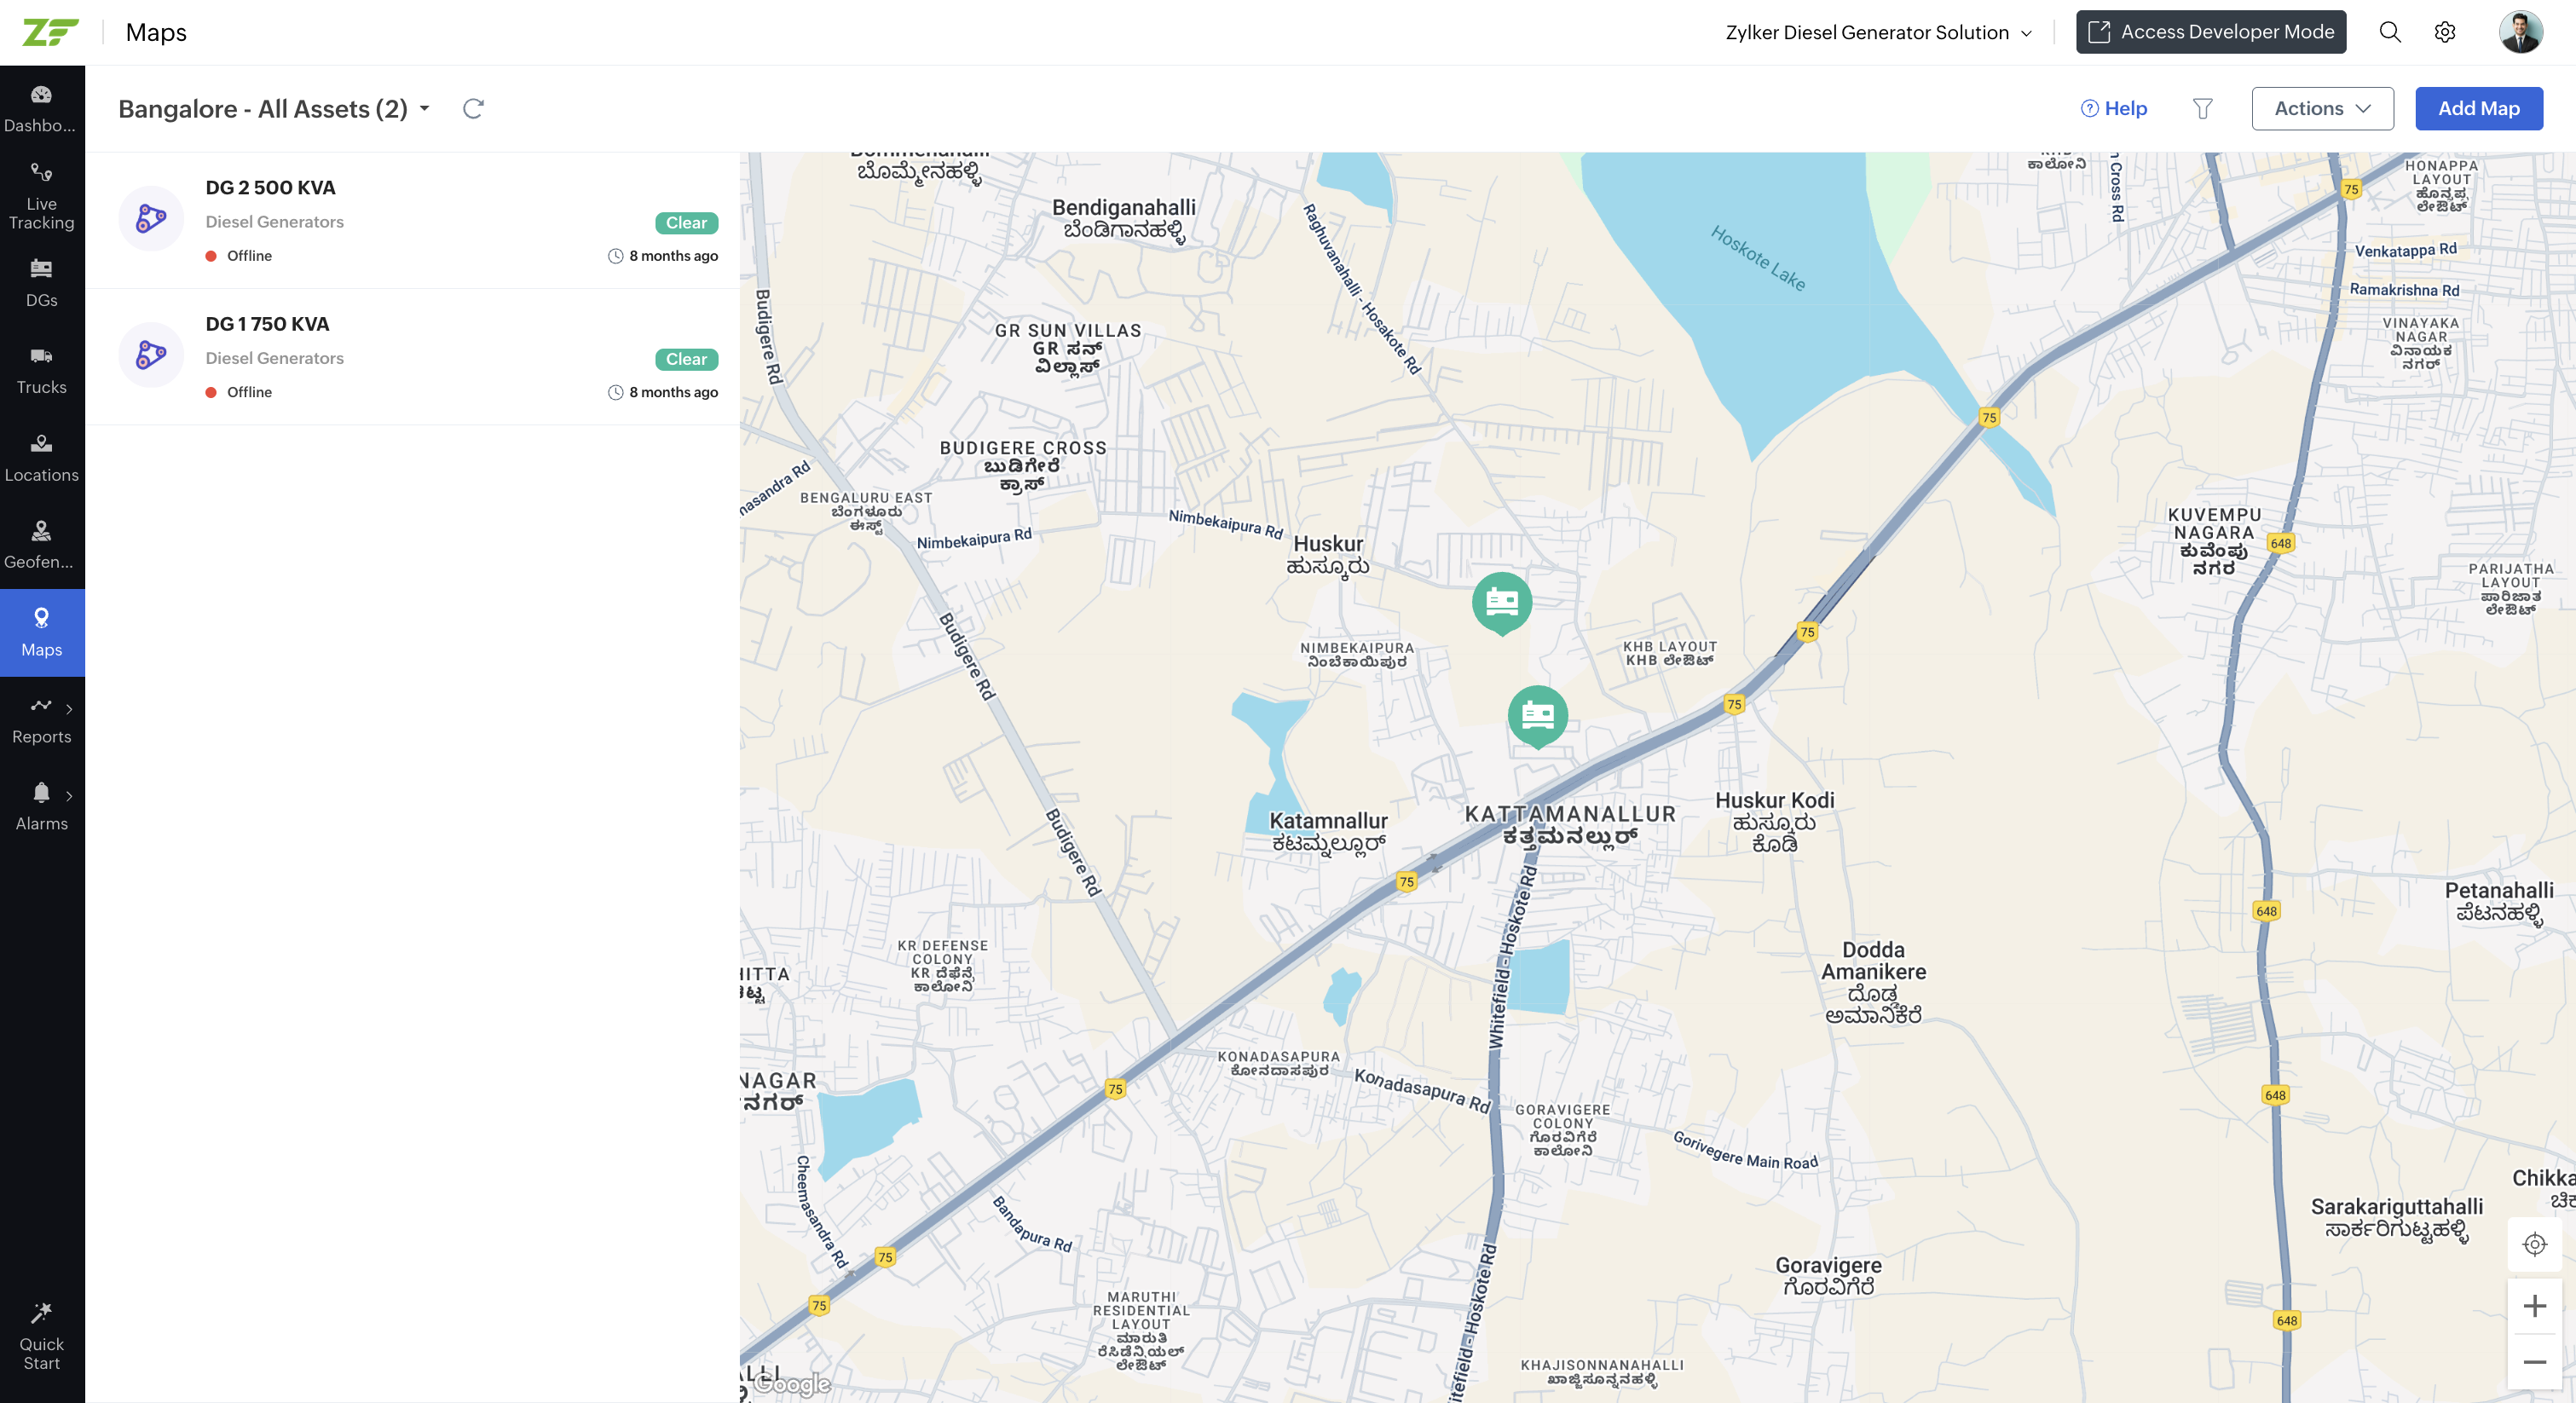Zoom out the map with minus
The width and height of the screenshot is (2576, 1403).
coord(2534,1362)
